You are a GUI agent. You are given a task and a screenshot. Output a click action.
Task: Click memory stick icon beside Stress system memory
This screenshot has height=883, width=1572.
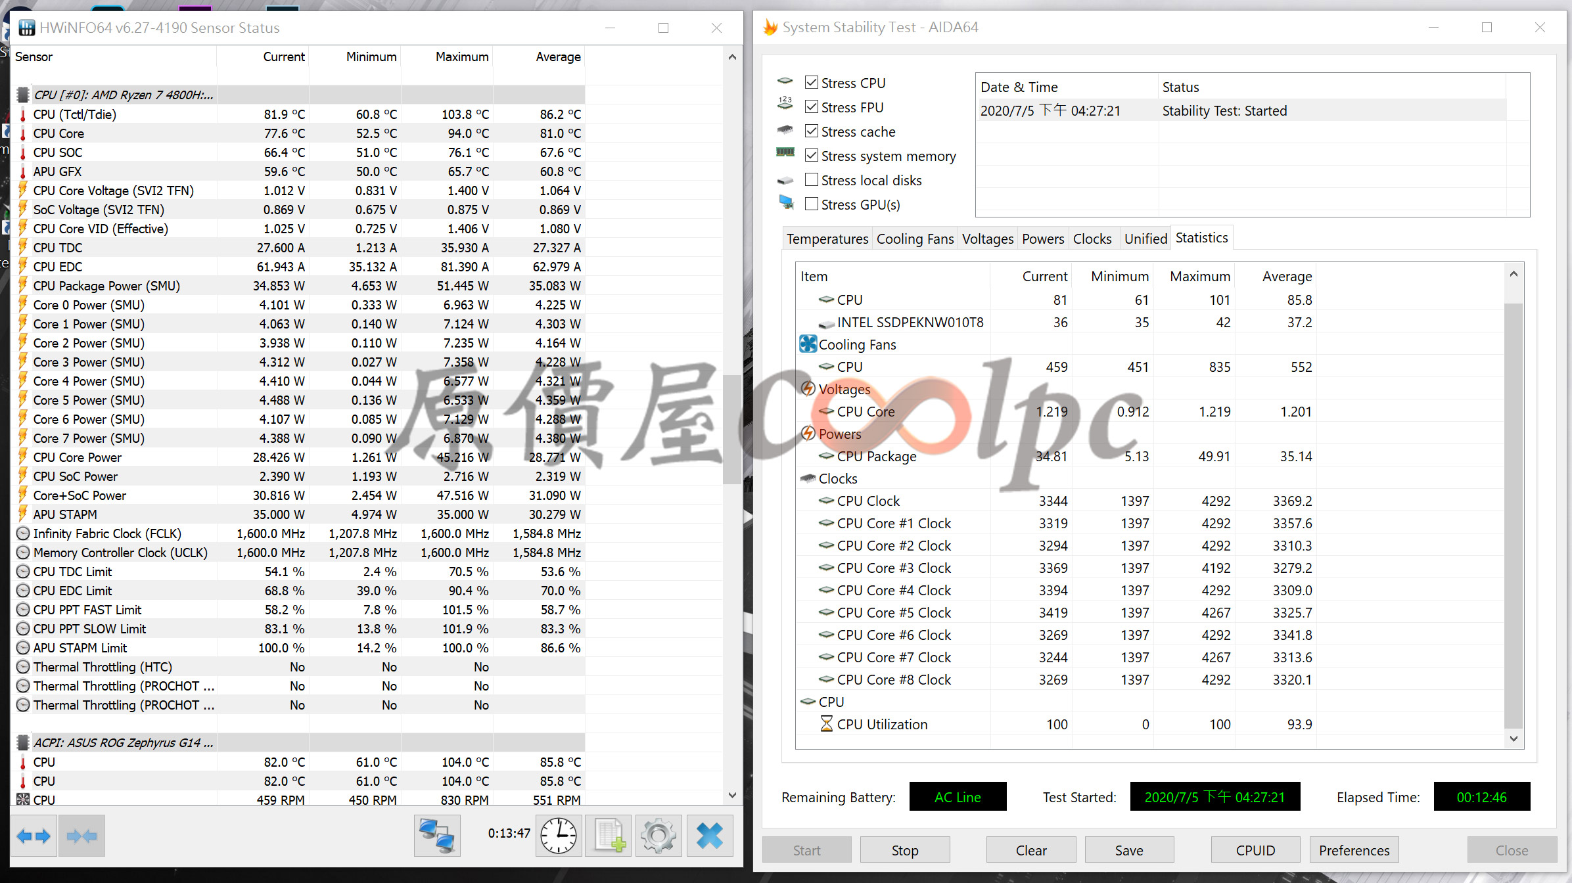point(786,152)
